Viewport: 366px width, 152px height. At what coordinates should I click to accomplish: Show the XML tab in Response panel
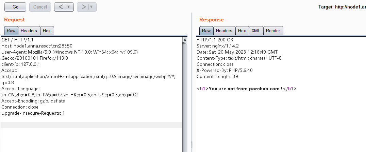[x=256, y=31]
